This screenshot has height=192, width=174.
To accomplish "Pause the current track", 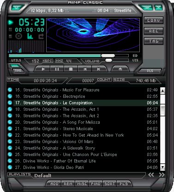I will pos(57,69).
